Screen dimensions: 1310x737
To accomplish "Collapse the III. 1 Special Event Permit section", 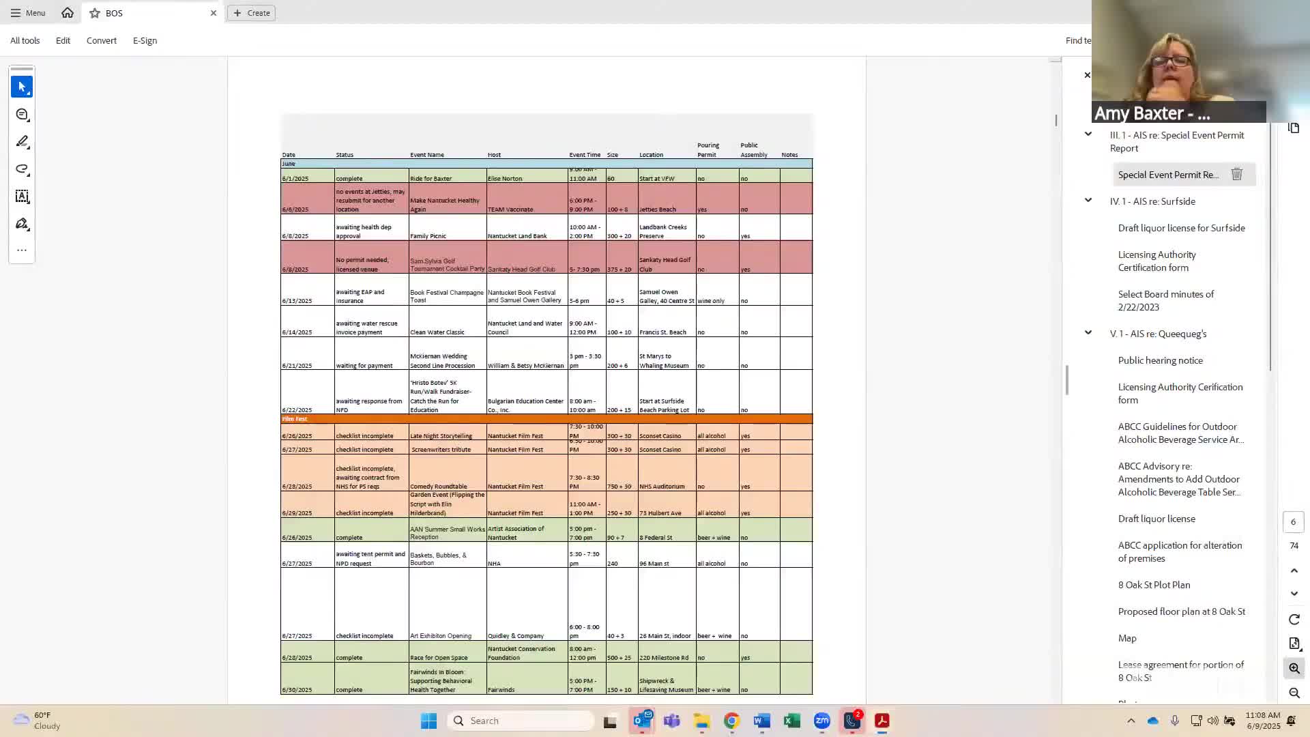I will (1088, 134).
